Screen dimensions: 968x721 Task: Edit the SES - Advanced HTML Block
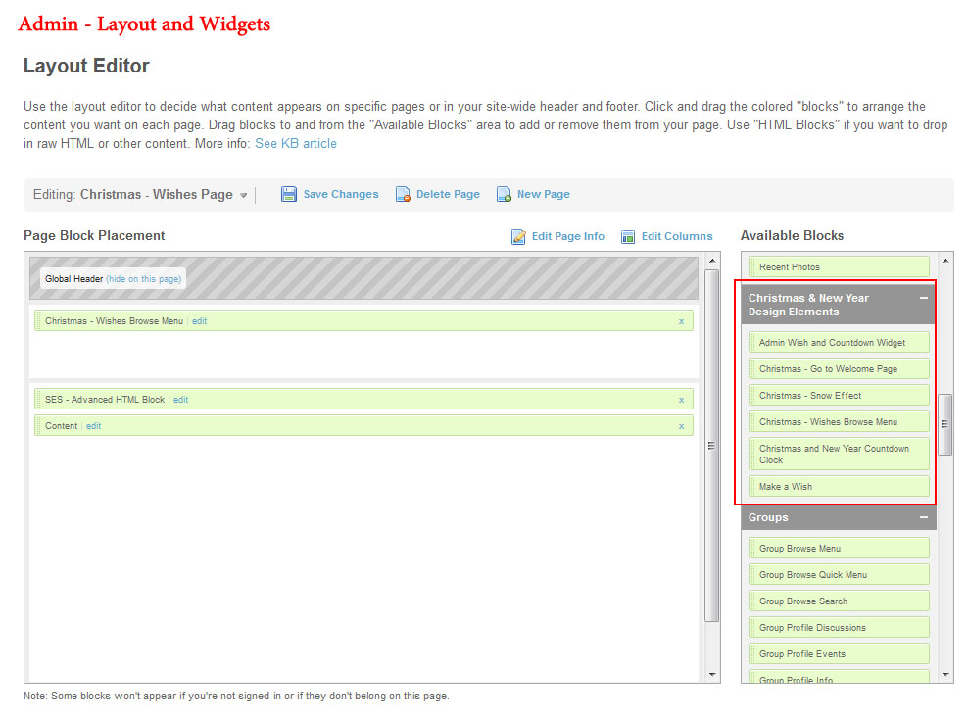click(x=181, y=400)
